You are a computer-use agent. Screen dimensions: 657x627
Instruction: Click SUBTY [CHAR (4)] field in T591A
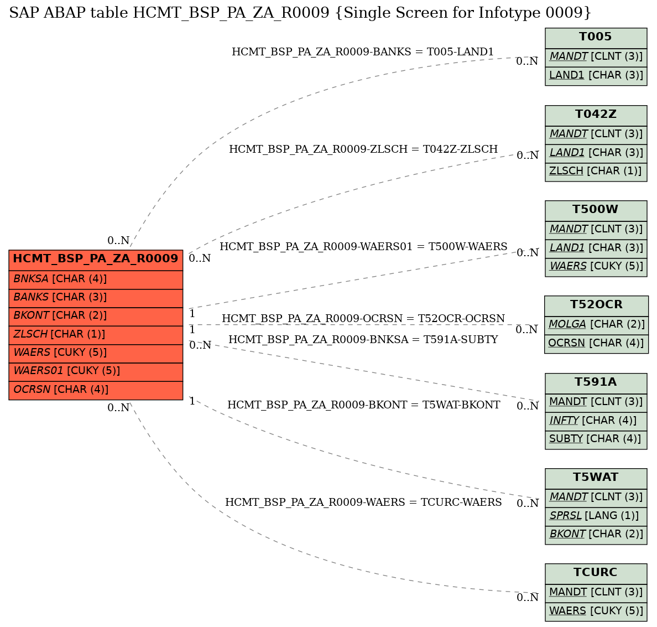point(596,441)
